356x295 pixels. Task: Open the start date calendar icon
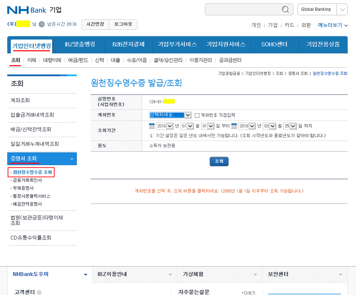pyautogui.click(x=152, y=126)
